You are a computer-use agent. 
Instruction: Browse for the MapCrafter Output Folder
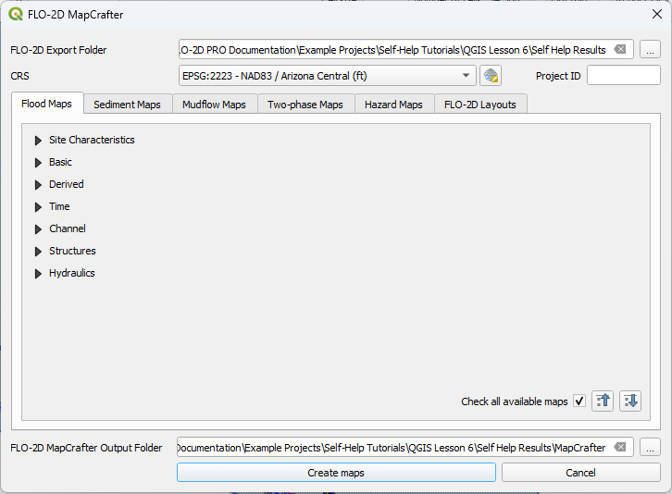point(650,448)
